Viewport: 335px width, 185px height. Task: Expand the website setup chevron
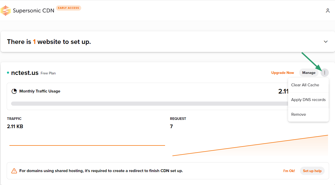326,42
